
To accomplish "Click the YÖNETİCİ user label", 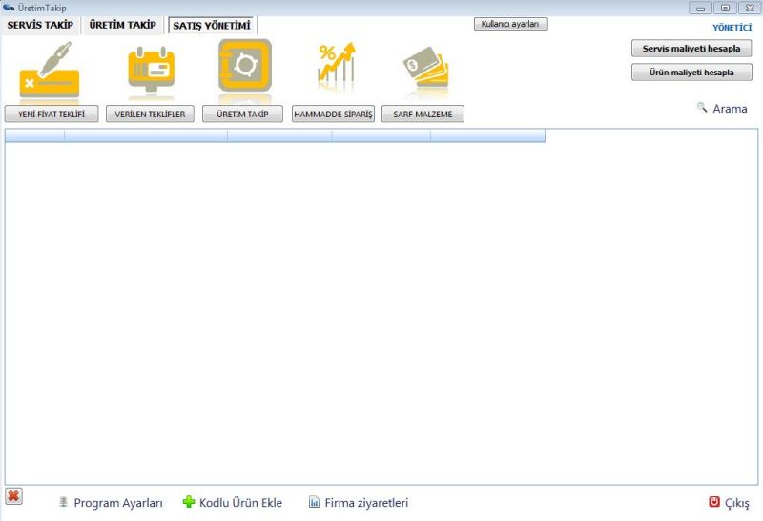I will [x=732, y=28].
